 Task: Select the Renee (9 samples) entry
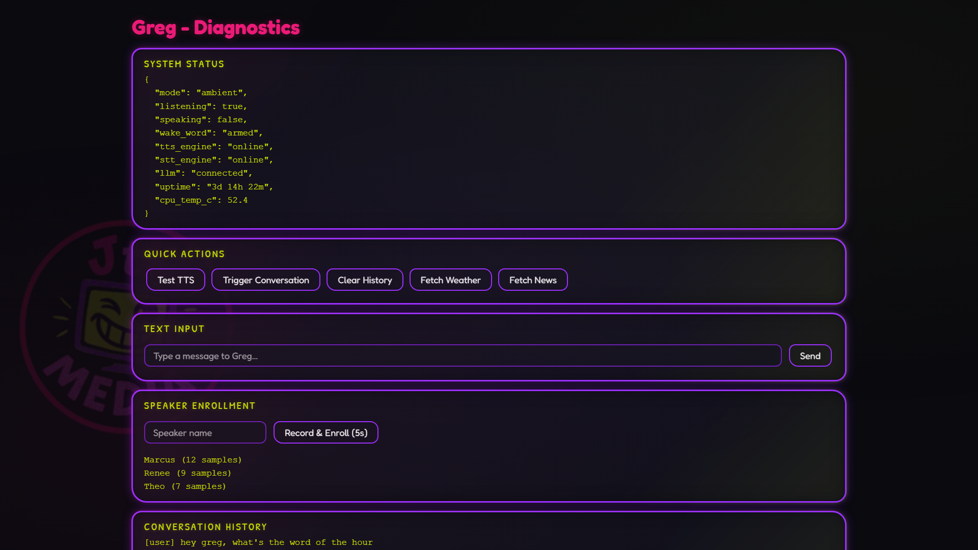(x=187, y=473)
